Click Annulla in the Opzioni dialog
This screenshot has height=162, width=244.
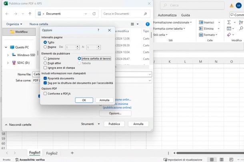click(104, 100)
